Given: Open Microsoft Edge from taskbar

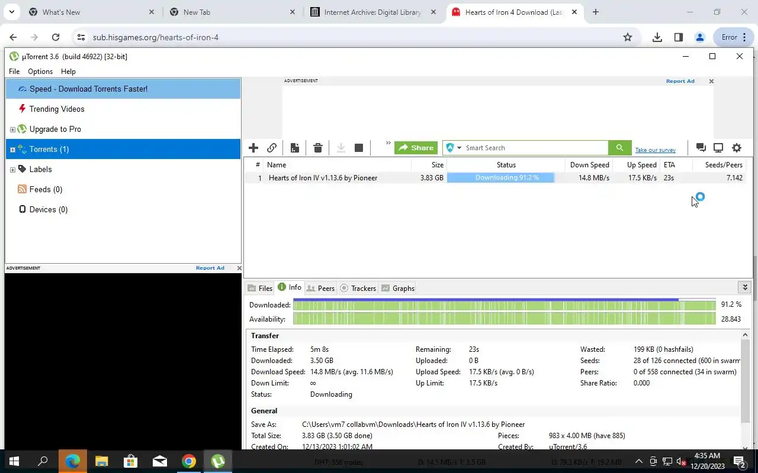Looking at the screenshot, I should [x=72, y=461].
